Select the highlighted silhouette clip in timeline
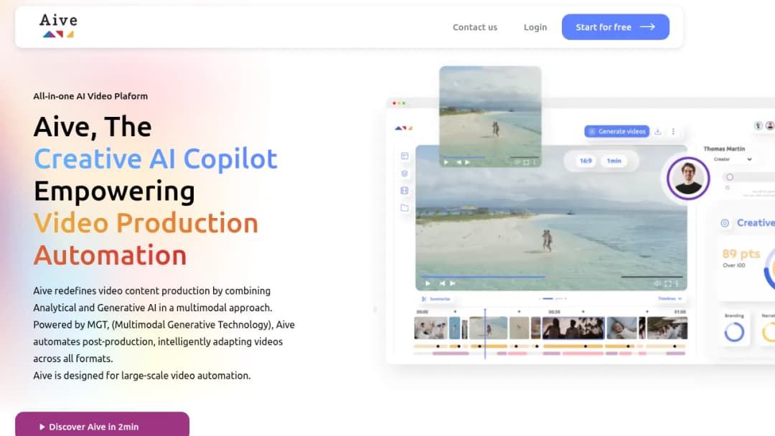 coord(573,328)
